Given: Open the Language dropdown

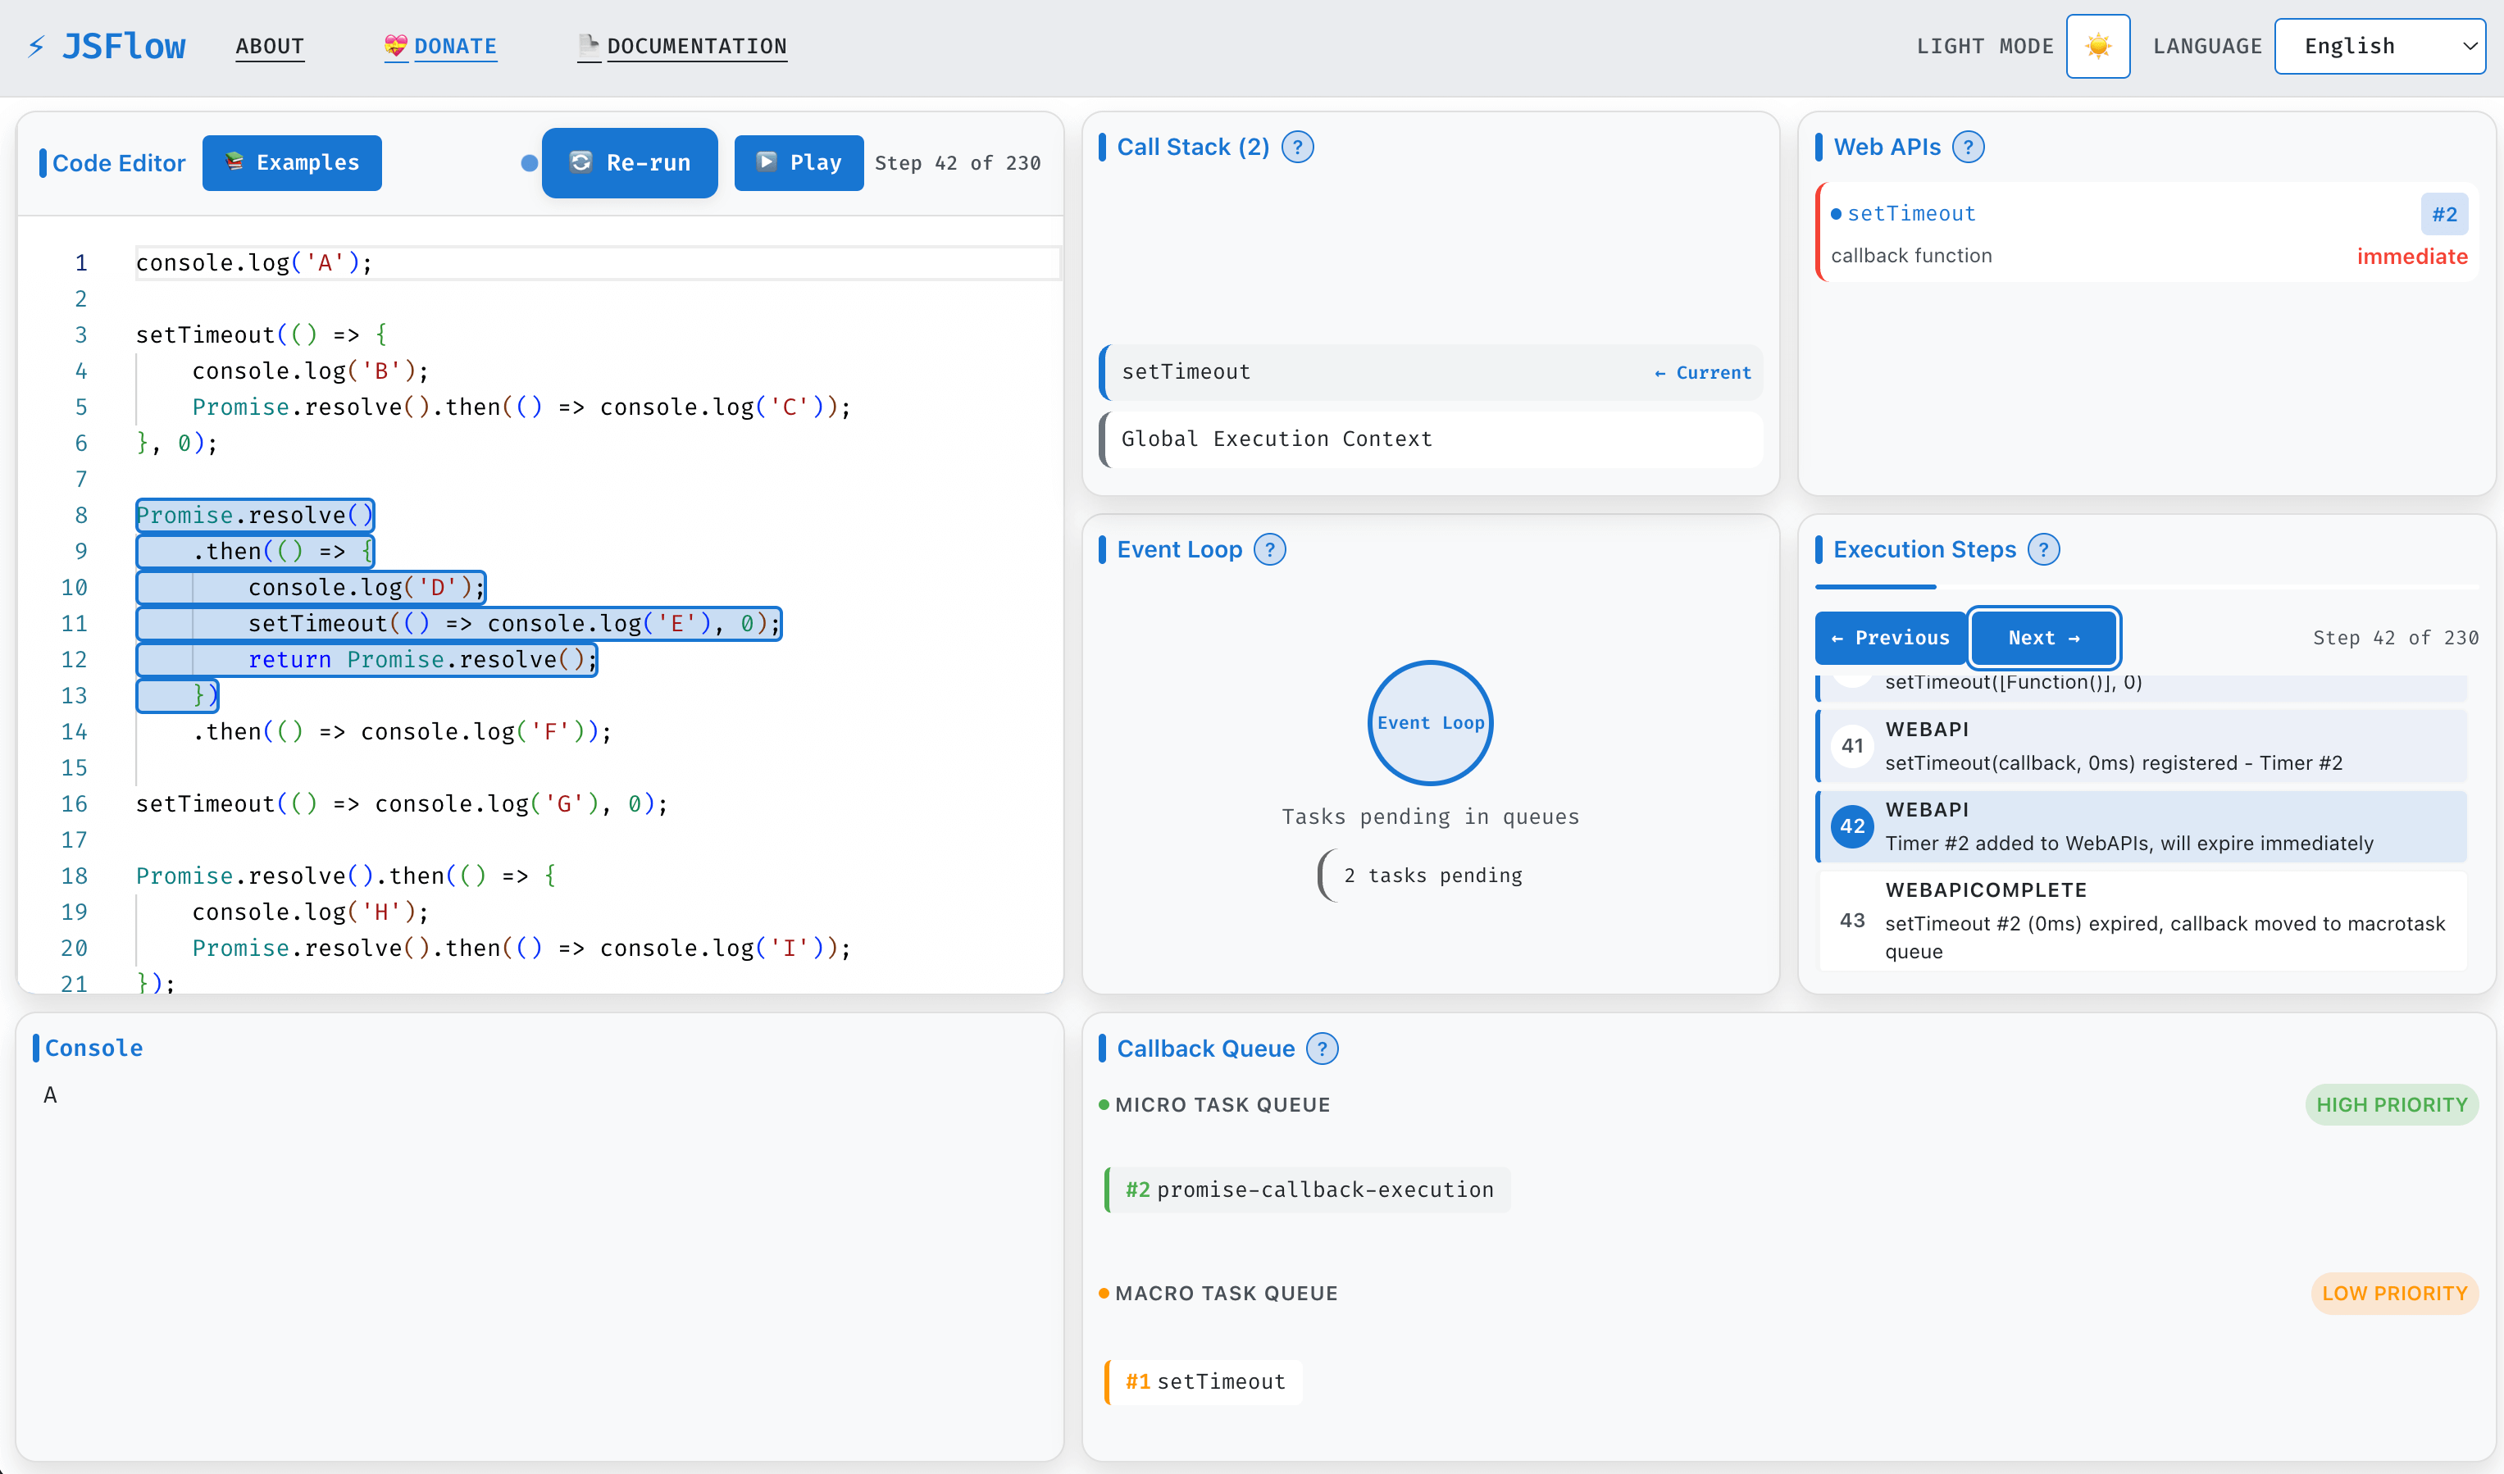Looking at the screenshot, I should click(2380, 46).
